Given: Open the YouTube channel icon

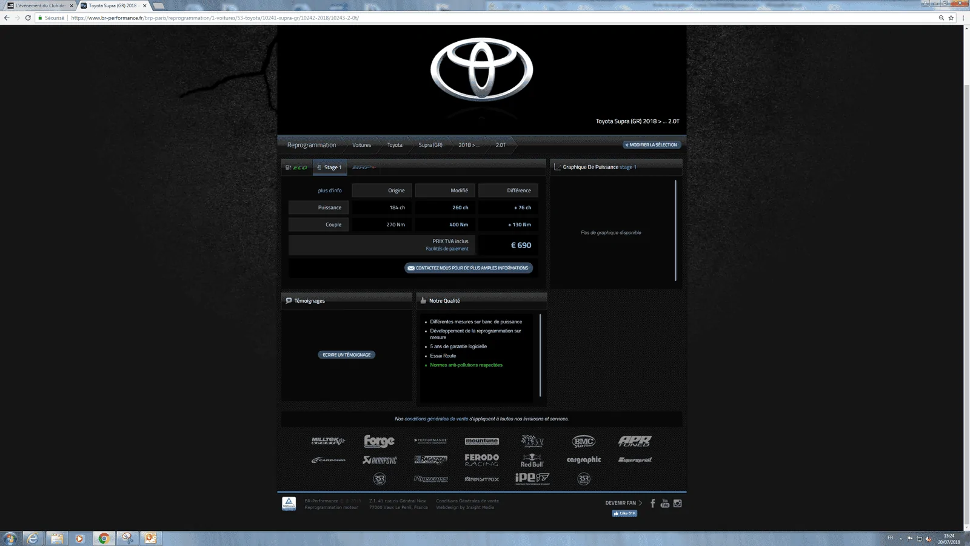Looking at the screenshot, I should pos(665,504).
